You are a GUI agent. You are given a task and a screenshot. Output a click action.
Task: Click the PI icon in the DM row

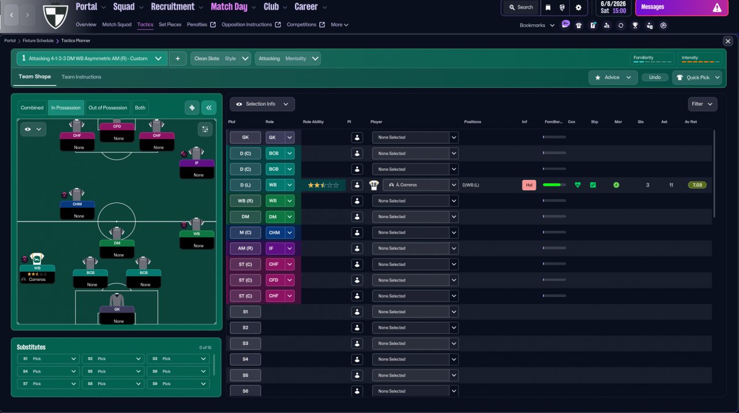tap(357, 217)
